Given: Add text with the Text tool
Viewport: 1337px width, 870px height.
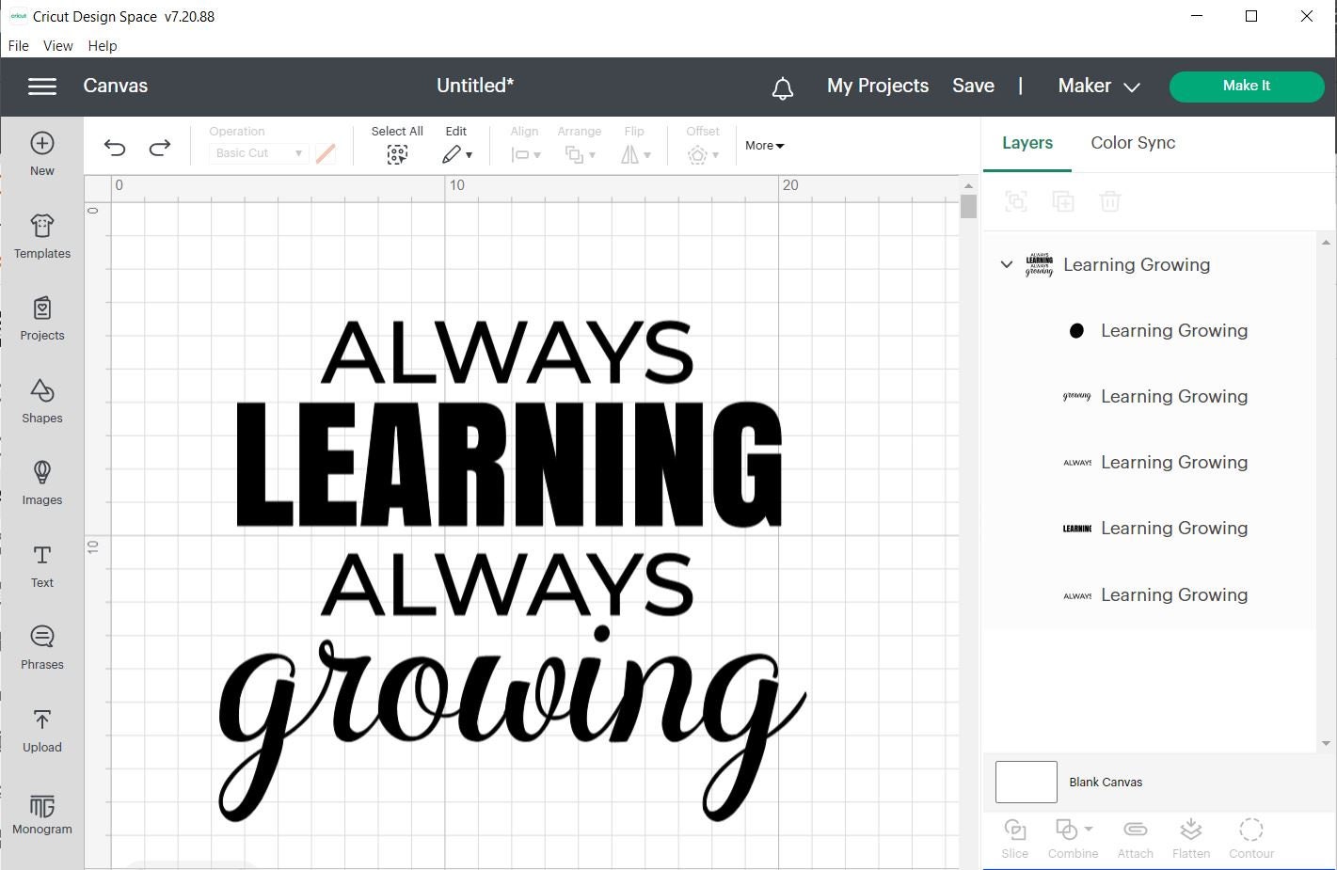Looking at the screenshot, I should point(41,564).
